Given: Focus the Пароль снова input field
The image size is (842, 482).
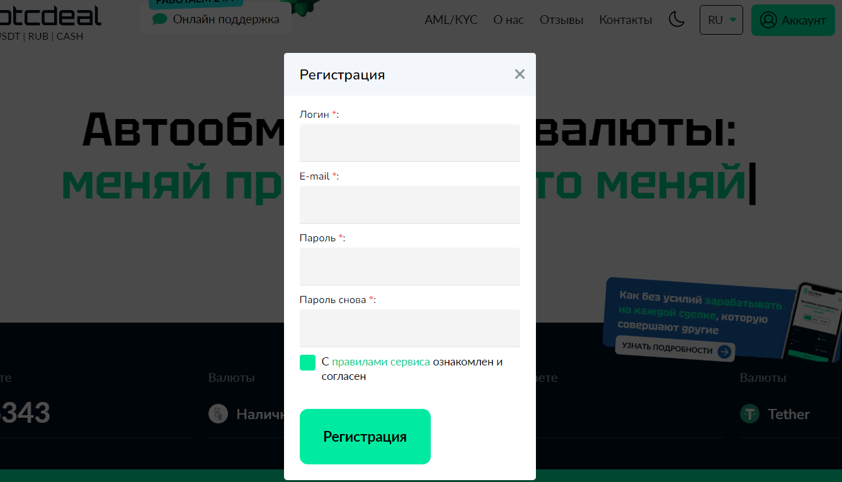Looking at the screenshot, I should pos(410,328).
